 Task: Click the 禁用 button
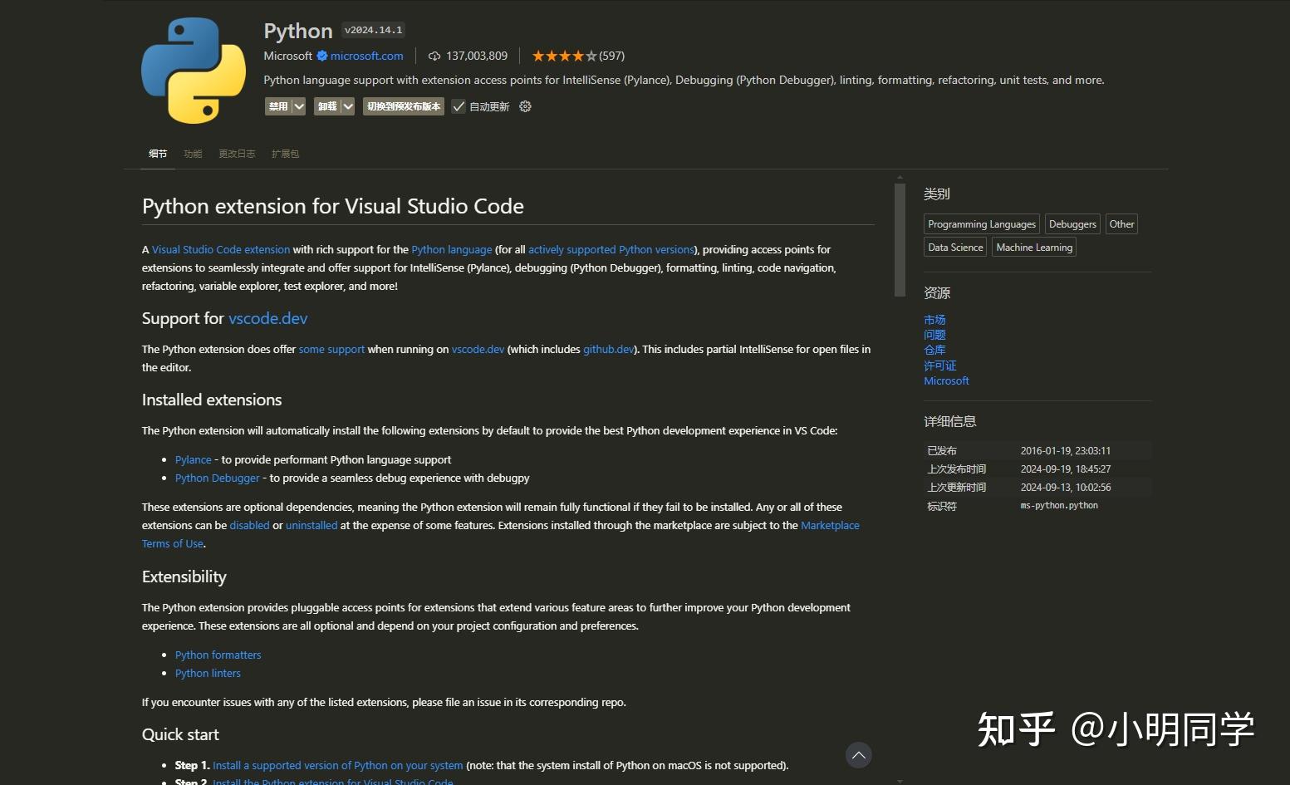click(278, 106)
